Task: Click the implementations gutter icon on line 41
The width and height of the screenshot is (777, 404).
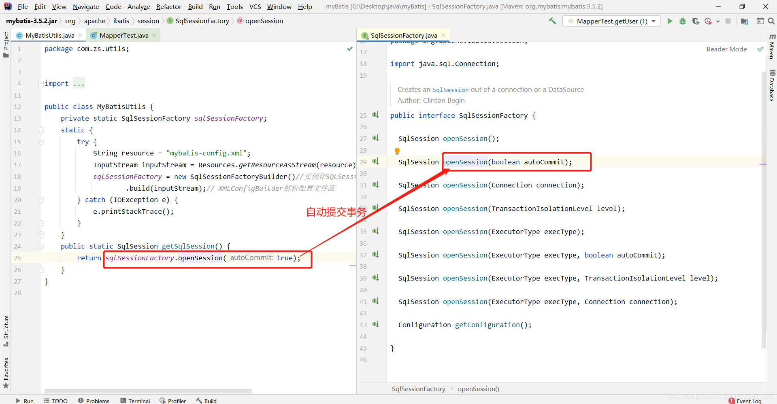Action: pos(375,301)
